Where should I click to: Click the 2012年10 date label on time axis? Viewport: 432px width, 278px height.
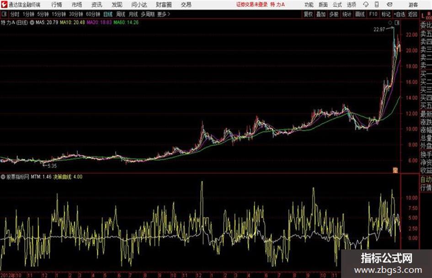click(x=11, y=275)
